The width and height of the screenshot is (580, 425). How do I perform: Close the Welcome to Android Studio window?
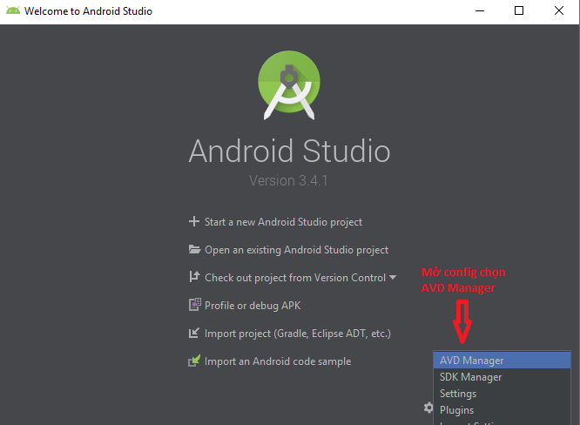click(x=559, y=10)
